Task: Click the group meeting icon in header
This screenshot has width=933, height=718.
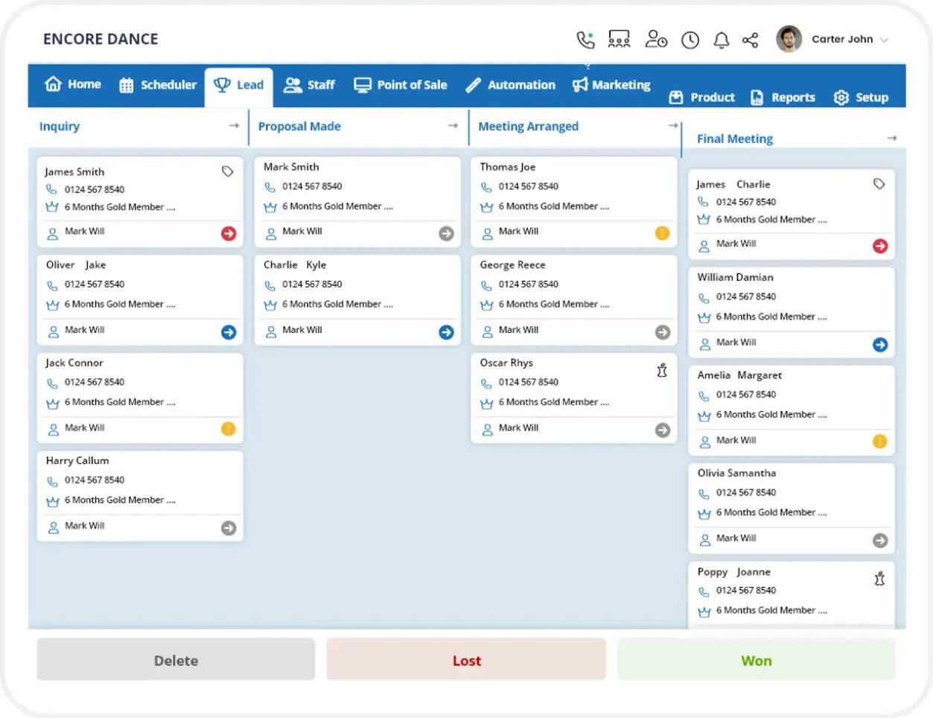Action: tap(620, 39)
